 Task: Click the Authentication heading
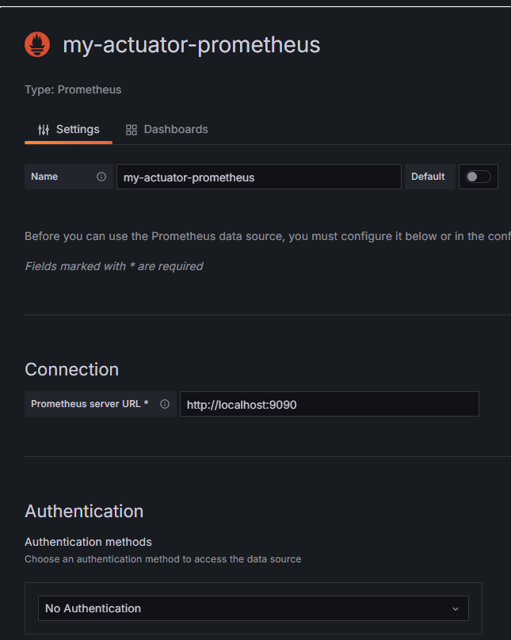point(84,512)
